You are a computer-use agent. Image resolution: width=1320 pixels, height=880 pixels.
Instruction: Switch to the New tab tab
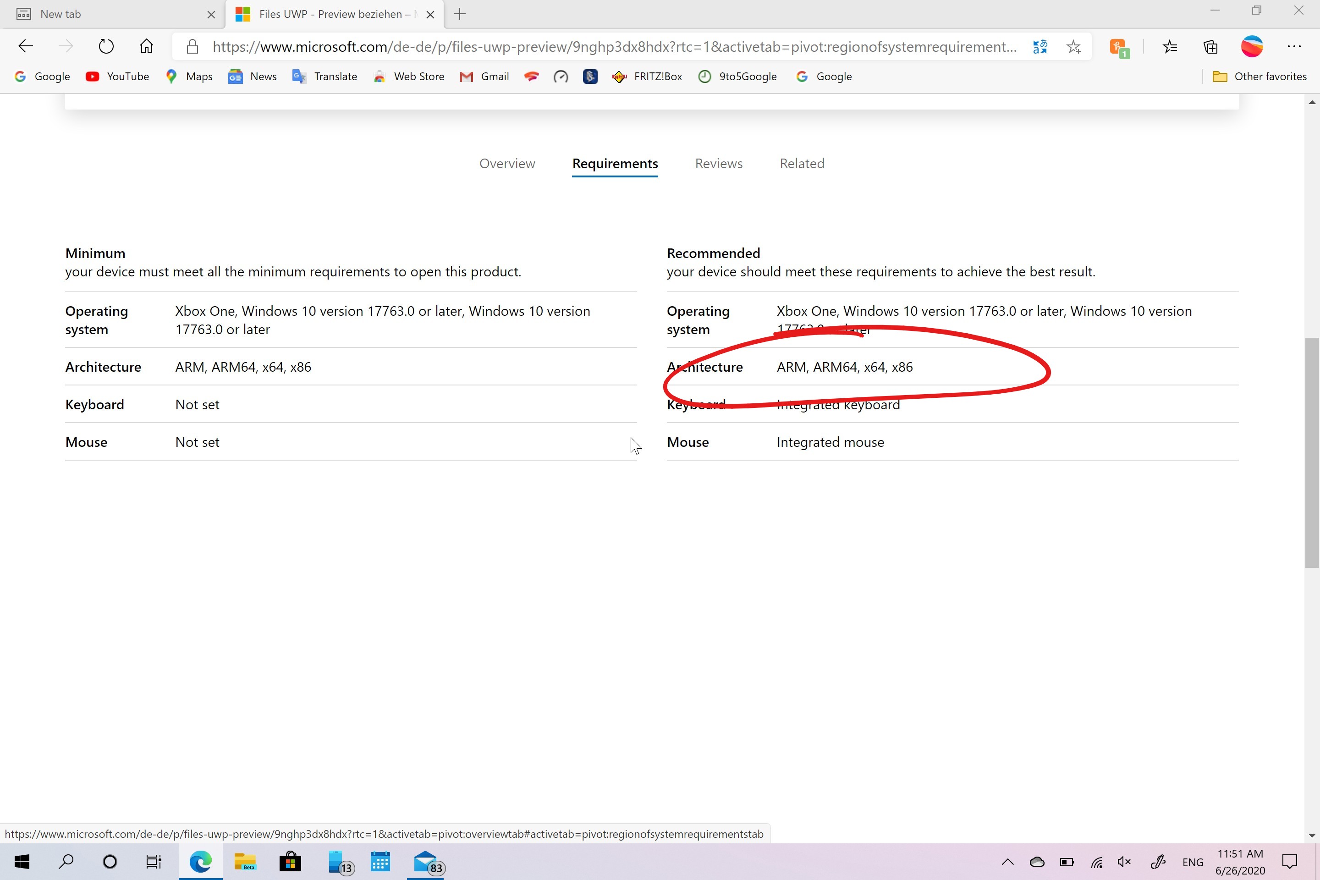coord(112,14)
